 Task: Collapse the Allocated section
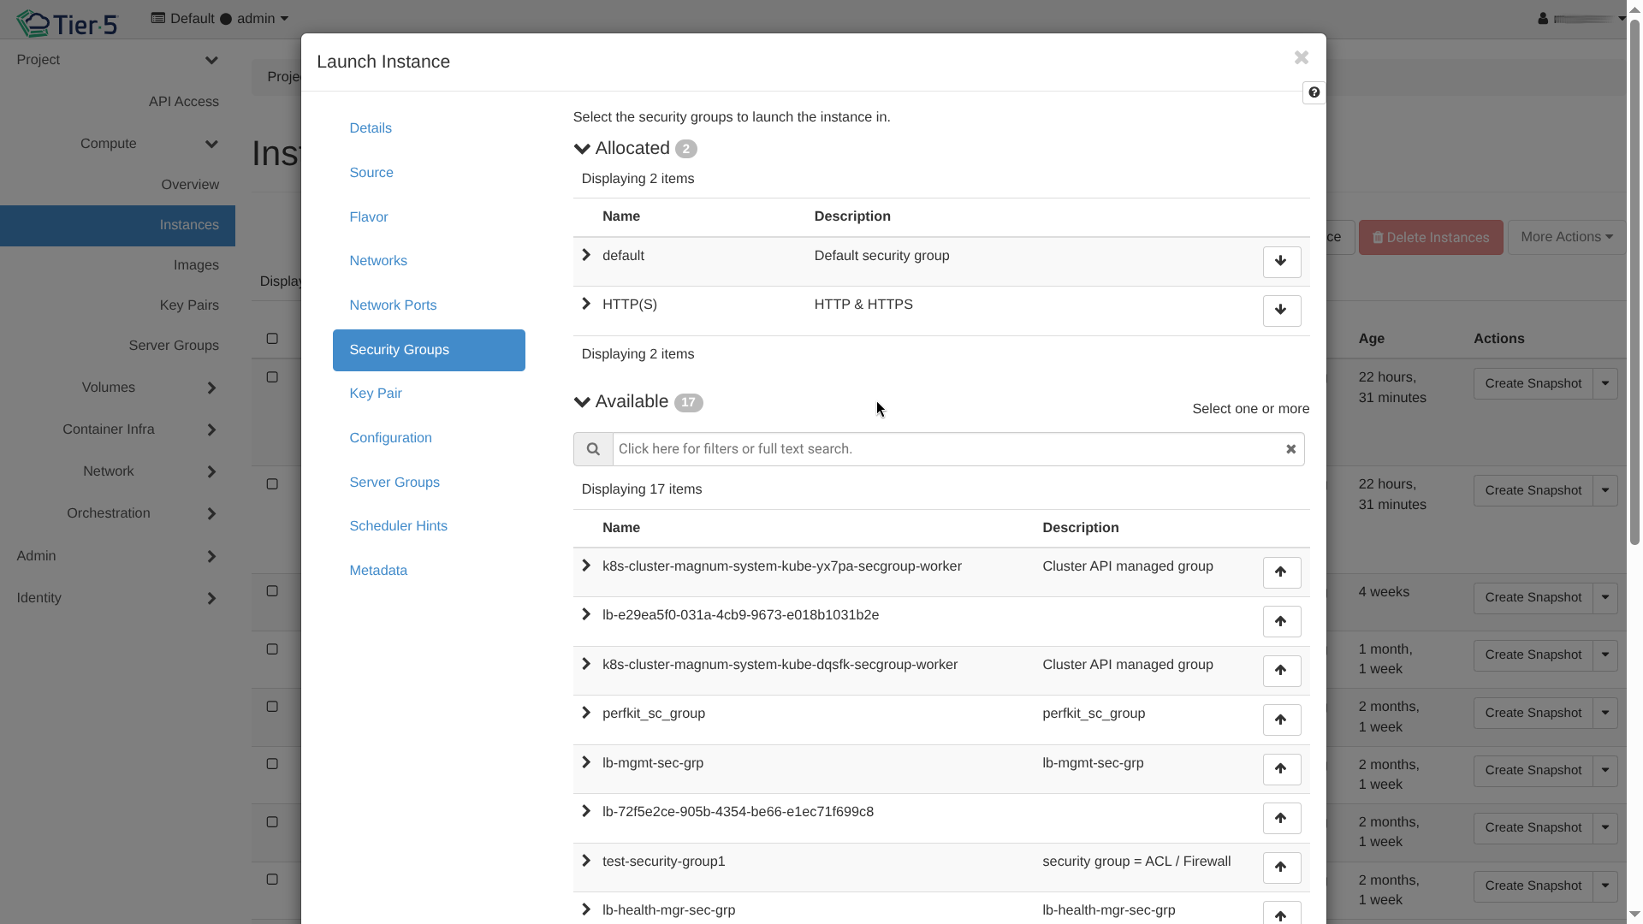(582, 149)
